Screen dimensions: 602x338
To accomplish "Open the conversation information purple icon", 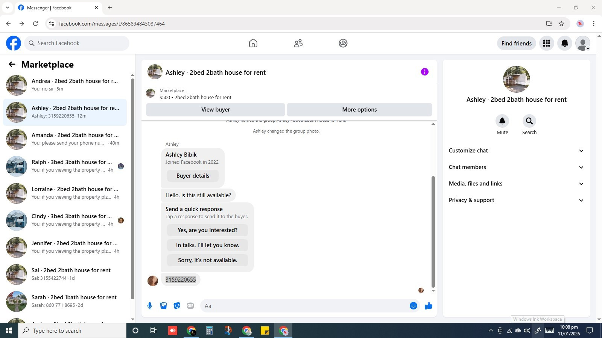I will pos(425,72).
